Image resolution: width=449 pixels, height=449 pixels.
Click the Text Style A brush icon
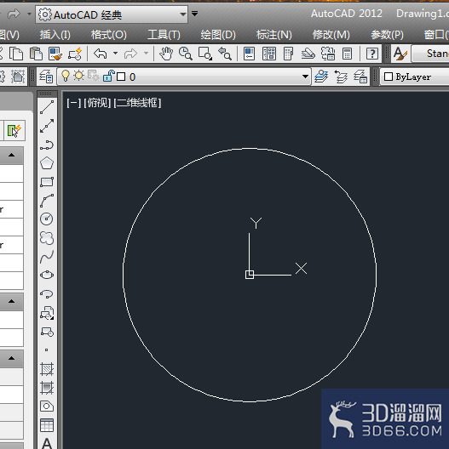pyautogui.click(x=400, y=54)
